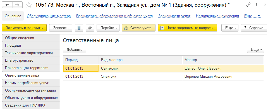The image size is (268, 111).
Task: Expand the toolbar Еще dropdown
Action: (230, 28)
